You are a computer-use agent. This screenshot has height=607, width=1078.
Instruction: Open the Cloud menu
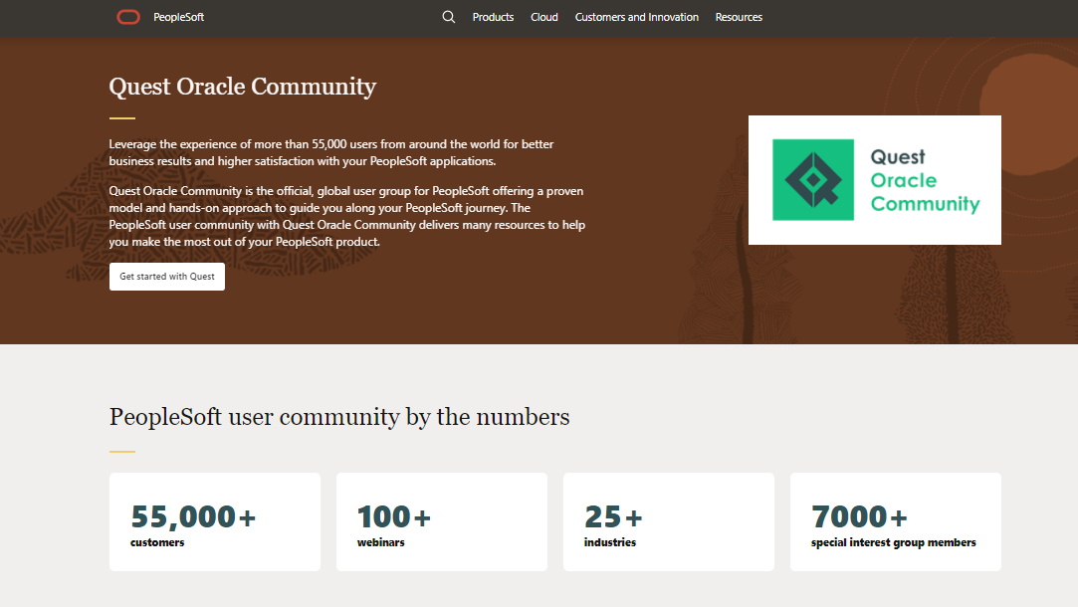544,17
